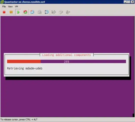Click the 28% installer progress bar
Image resolution: width=135 pixels, height=122 pixels.
66,62
